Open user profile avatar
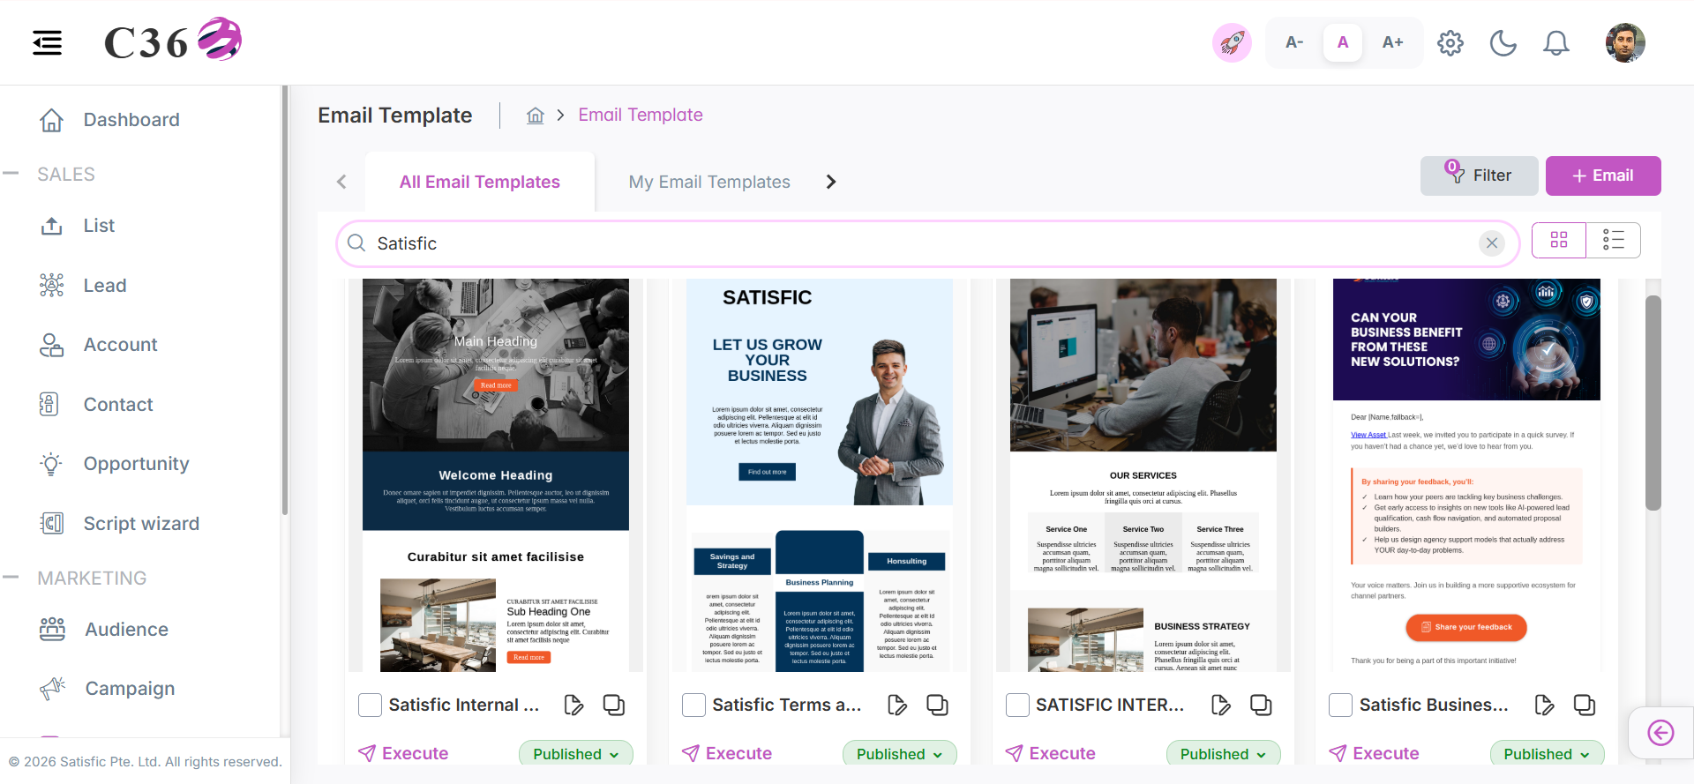Screen dimensions: 1694x784 [x=1625, y=42]
